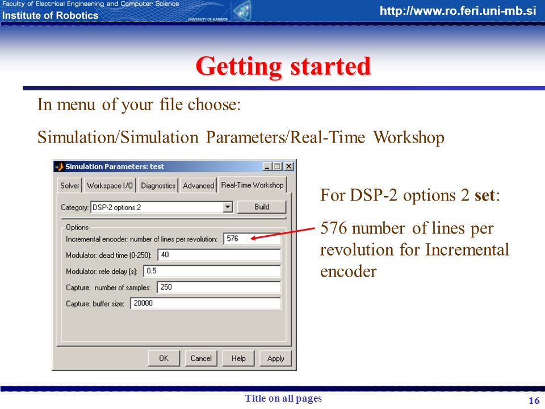Open the Workspace I/O tab

(x=110, y=185)
